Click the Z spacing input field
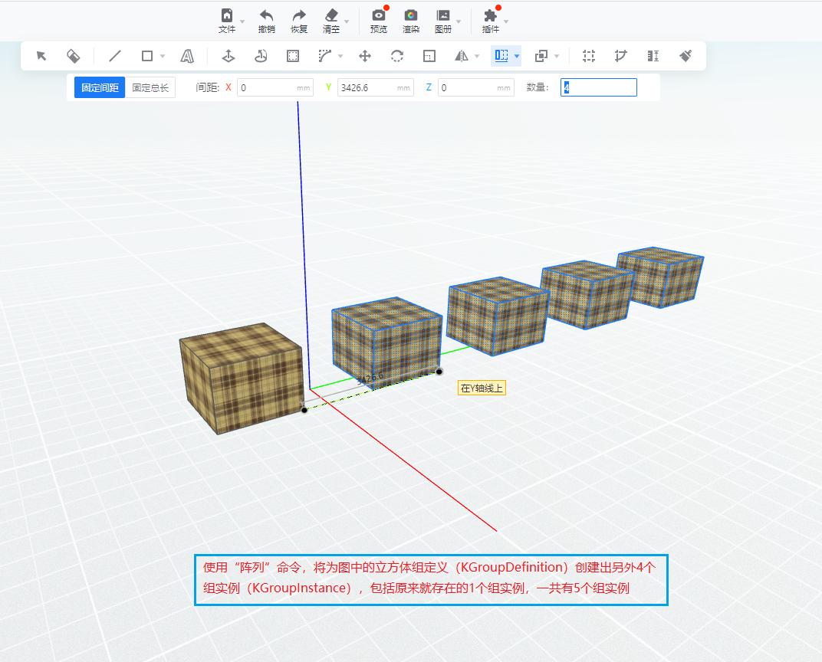 (476, 87)
